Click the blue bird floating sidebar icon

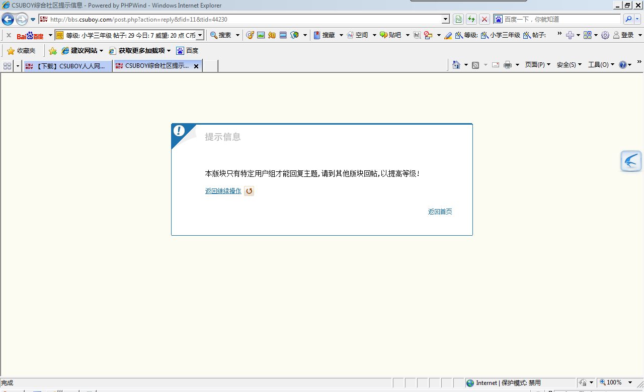coord(631,161)
